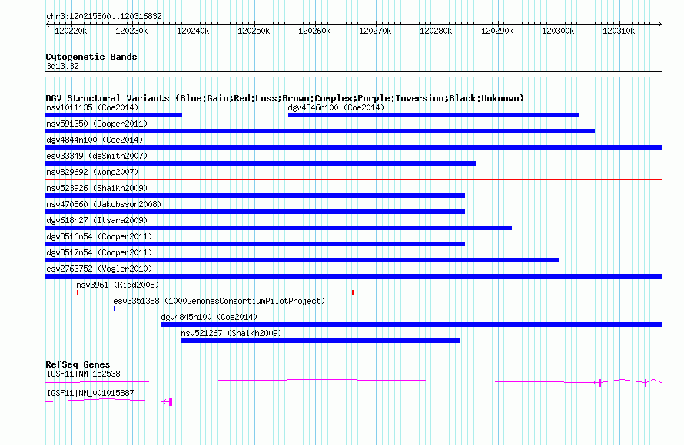
Task: Click the tiny blue mark for esv3351388
Action: click(115, 308)
